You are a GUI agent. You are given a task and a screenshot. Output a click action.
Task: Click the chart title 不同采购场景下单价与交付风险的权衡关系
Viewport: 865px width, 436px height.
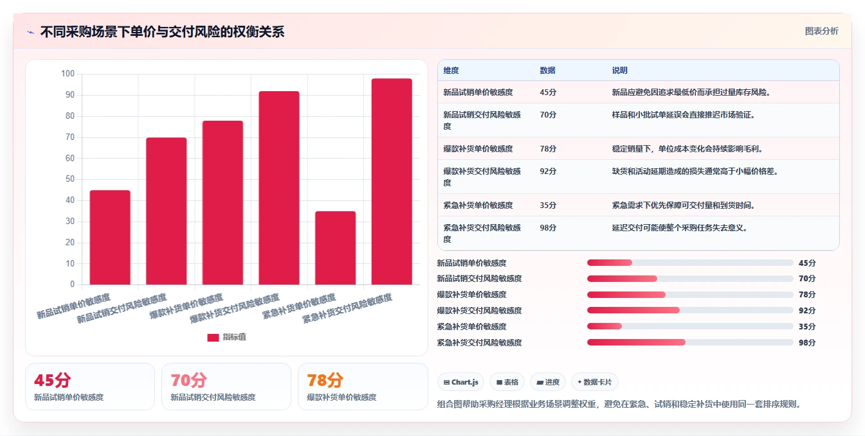coord(162,32)
